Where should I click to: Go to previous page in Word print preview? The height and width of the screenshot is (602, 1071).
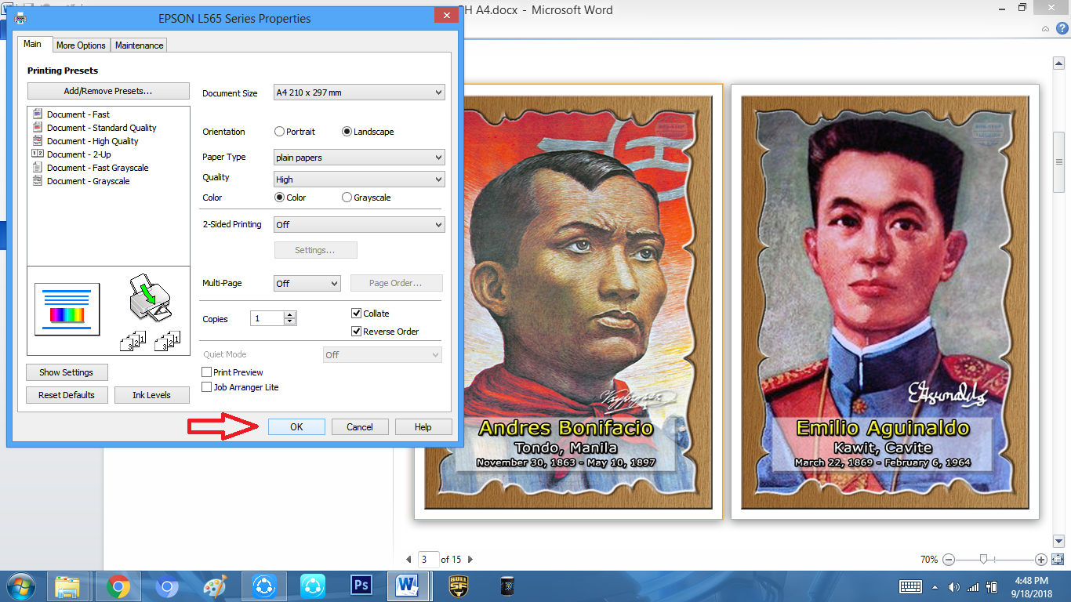click(x=408, y=560)
